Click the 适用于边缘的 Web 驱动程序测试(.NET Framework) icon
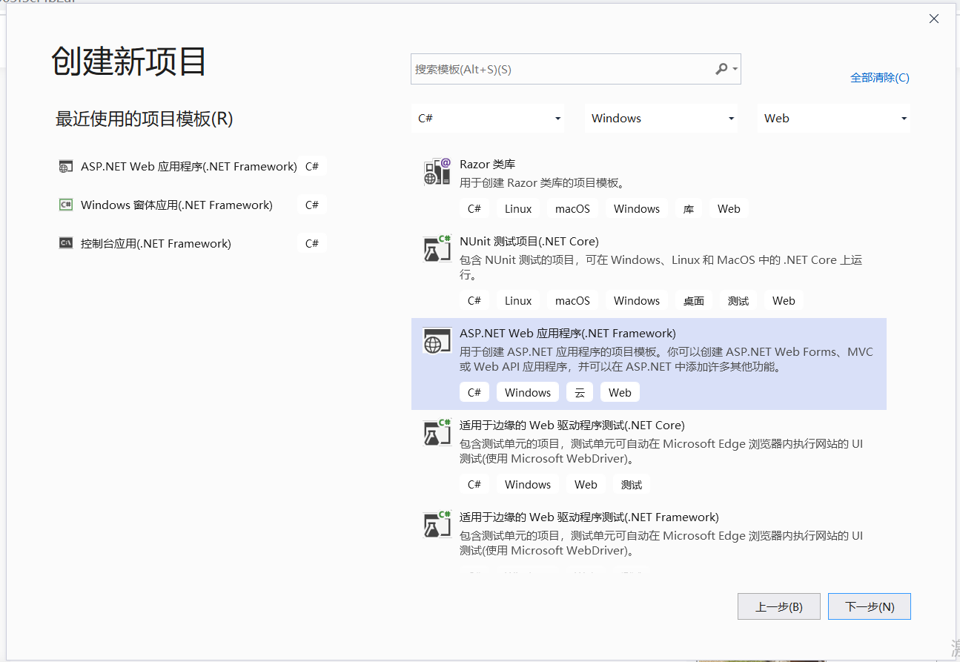This screenshot has height=662, width=960. point(437,525)
